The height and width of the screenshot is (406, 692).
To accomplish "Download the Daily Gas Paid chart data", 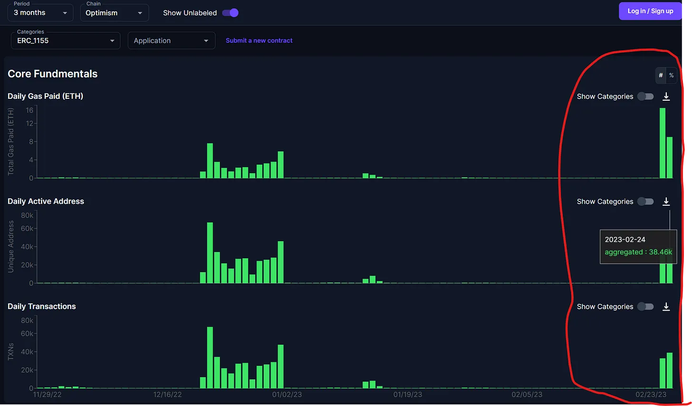I will point(666,96).
